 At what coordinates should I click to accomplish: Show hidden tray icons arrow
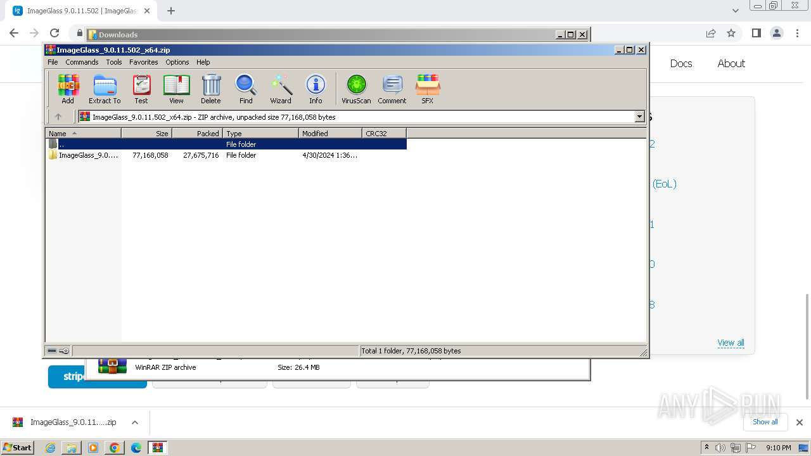pyautogui.click(x=706, y=447)
